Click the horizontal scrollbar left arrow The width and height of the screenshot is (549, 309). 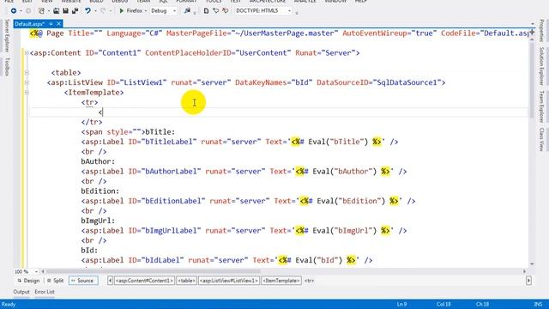[43, 271]
